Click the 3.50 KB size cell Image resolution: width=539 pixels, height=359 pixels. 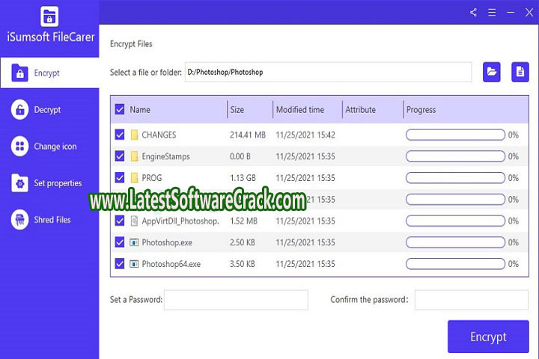pyautogui.click(x=243, y=264)
